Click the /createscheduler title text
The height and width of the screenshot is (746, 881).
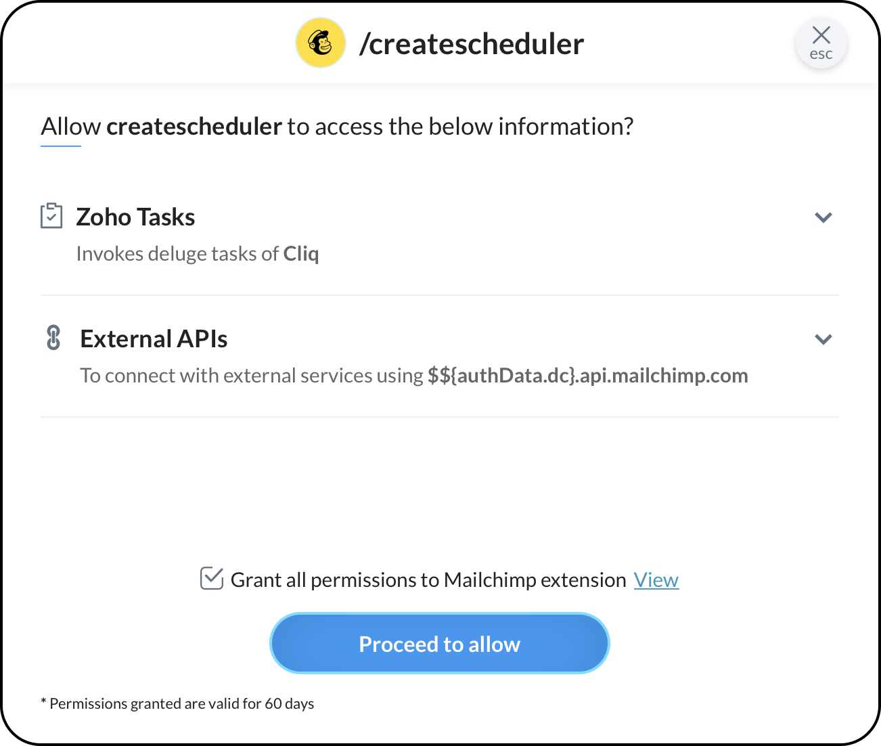(x=472, y=44)
